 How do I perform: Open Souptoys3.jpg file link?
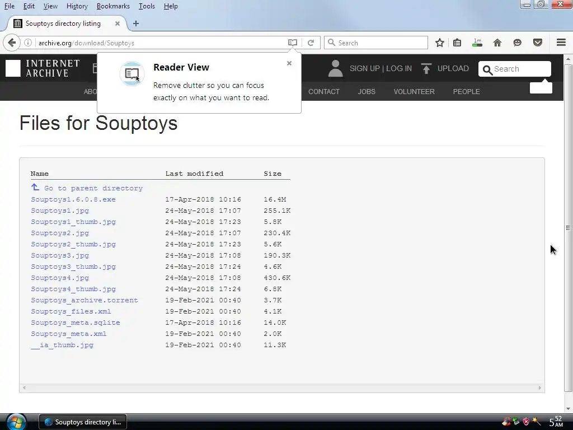pyautogui.click(x=60, y=255)
